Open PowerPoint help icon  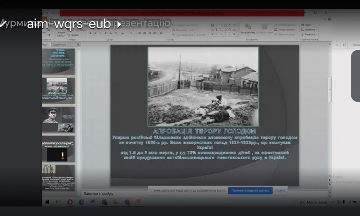pyautogui.click(x=329, y=19)
